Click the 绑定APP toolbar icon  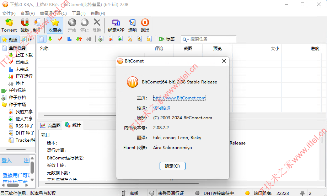(116, 26)
